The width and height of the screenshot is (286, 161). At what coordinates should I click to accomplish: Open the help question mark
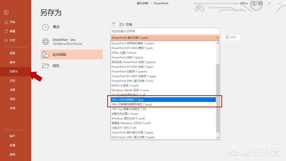coord(269,3)
